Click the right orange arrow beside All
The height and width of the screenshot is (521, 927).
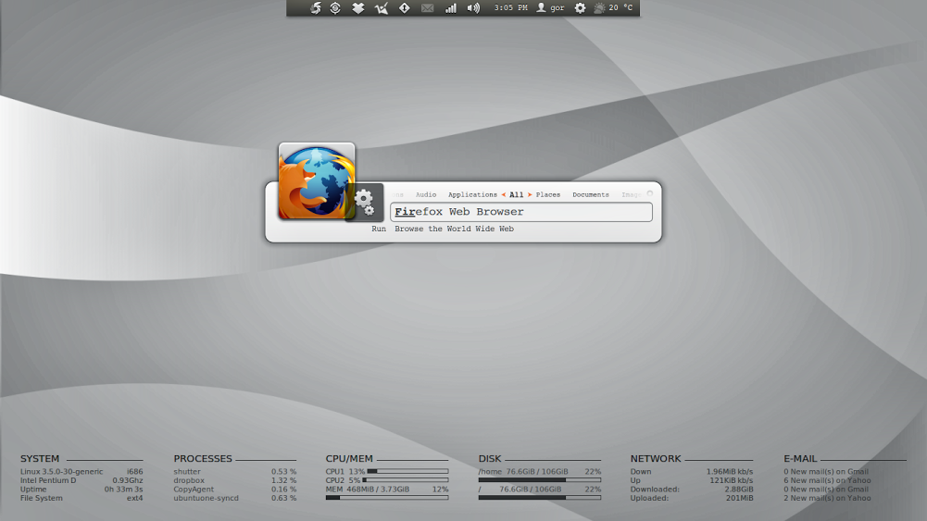tap(530, 194)
